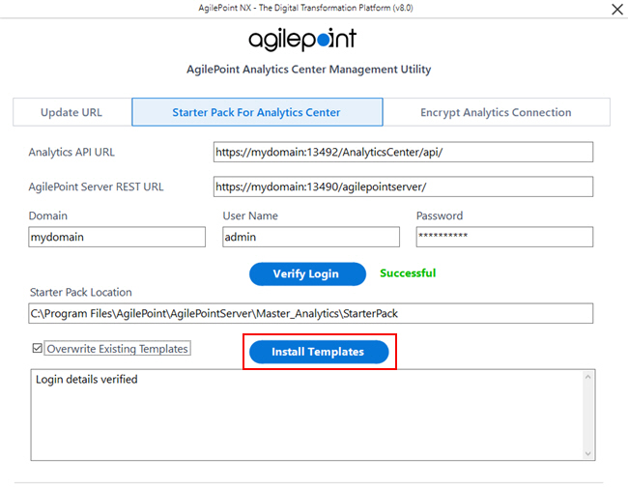
Task: Click the agilepoint logo
Action: (x=302, y=40)
